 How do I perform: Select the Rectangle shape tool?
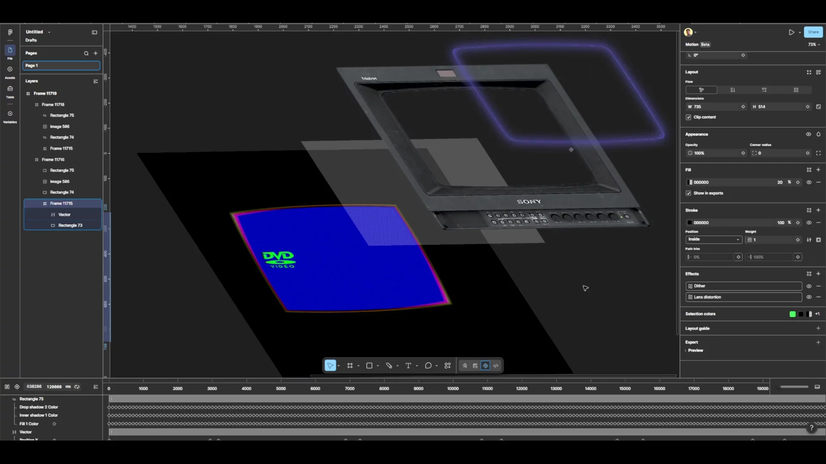pos(369,366)
